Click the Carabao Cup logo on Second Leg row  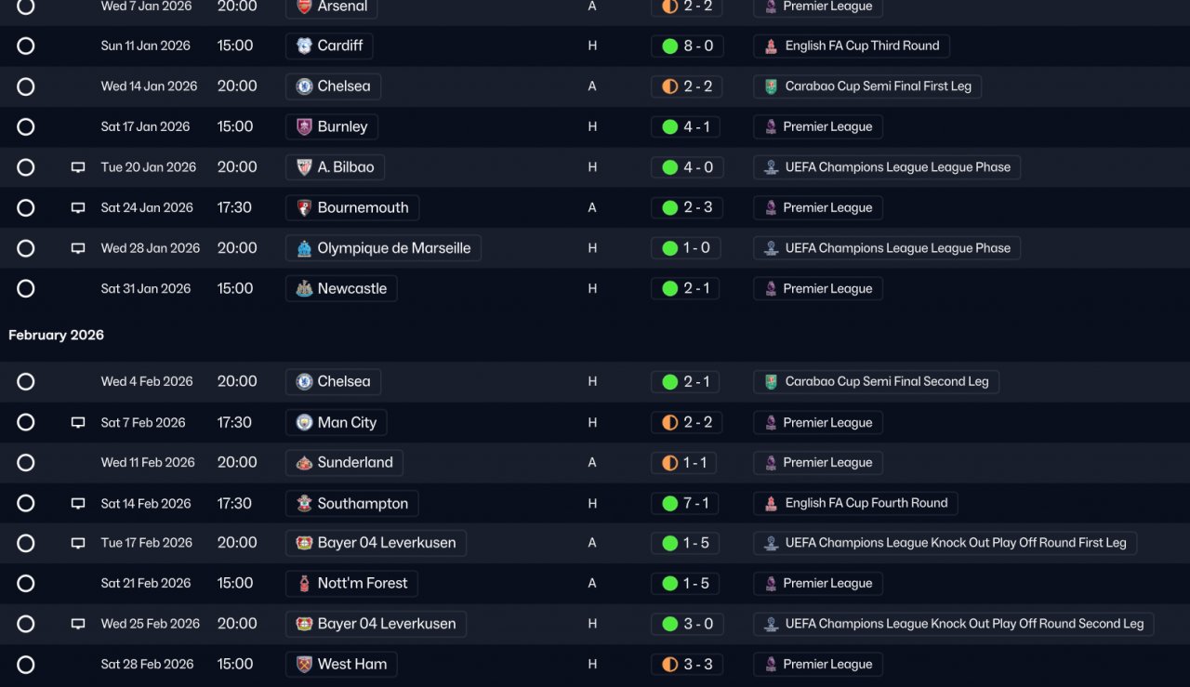click(x=771, y=381)
